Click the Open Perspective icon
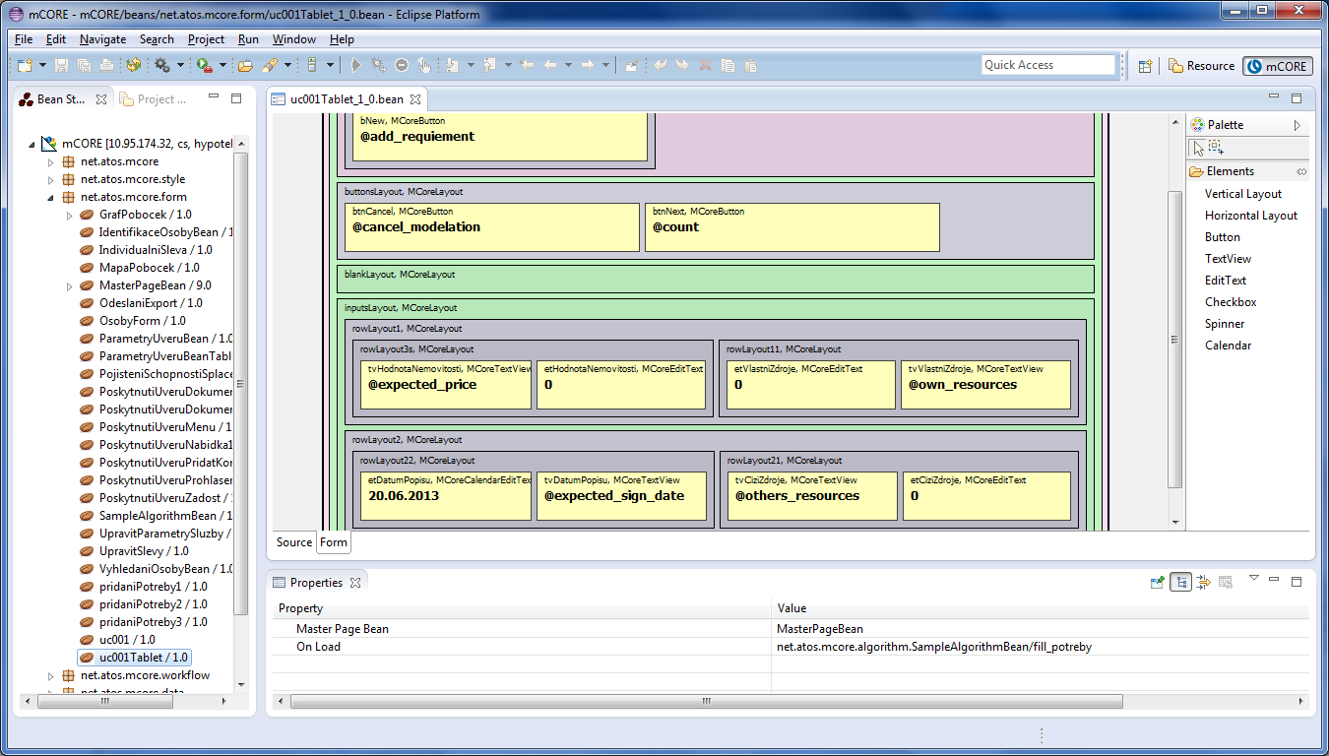This screenshot has height=756, width=1329. click(1145, 66)
